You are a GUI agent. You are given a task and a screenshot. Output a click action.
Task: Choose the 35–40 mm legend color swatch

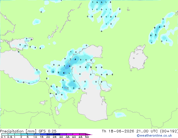[x=69, y=134]
